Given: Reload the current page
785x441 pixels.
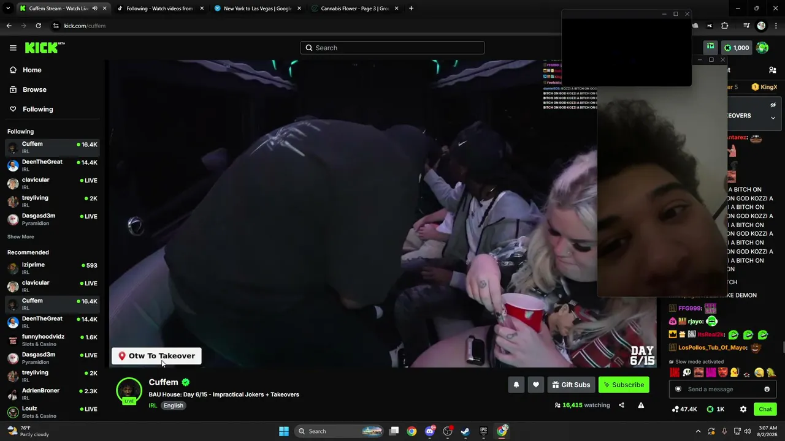Looking at the screenshot, I should pyautogui.click(x=38, y=26).
